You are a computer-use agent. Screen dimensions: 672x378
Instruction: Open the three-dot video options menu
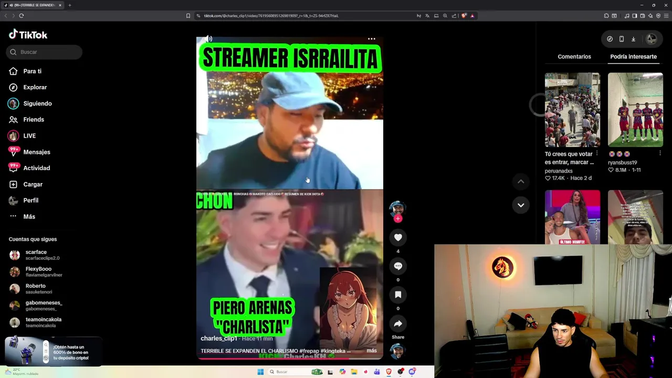(x=371, y=39)
